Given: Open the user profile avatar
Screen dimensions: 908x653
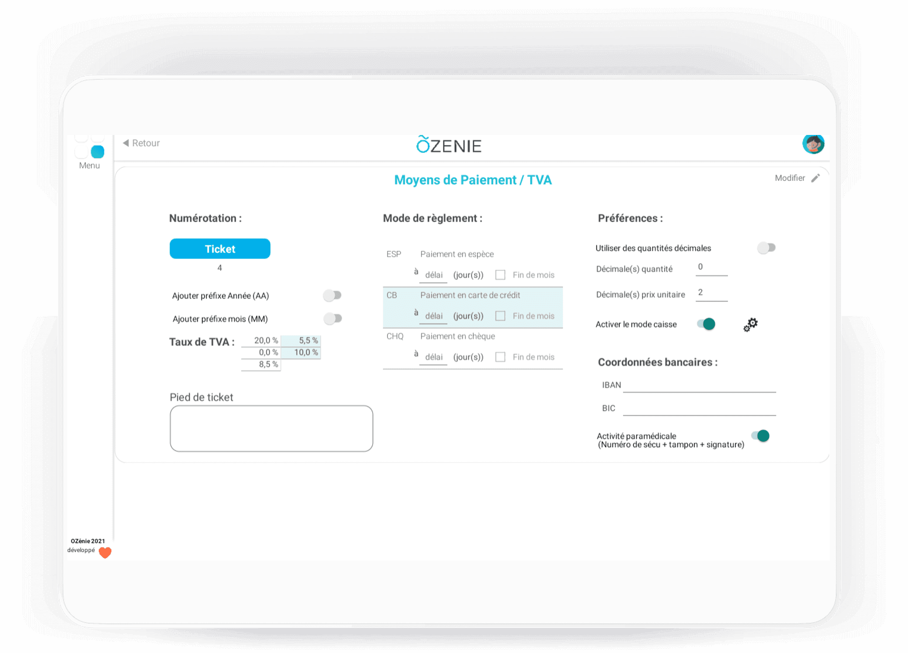Looking at the screenshot, I should click(x=813, y=144).
